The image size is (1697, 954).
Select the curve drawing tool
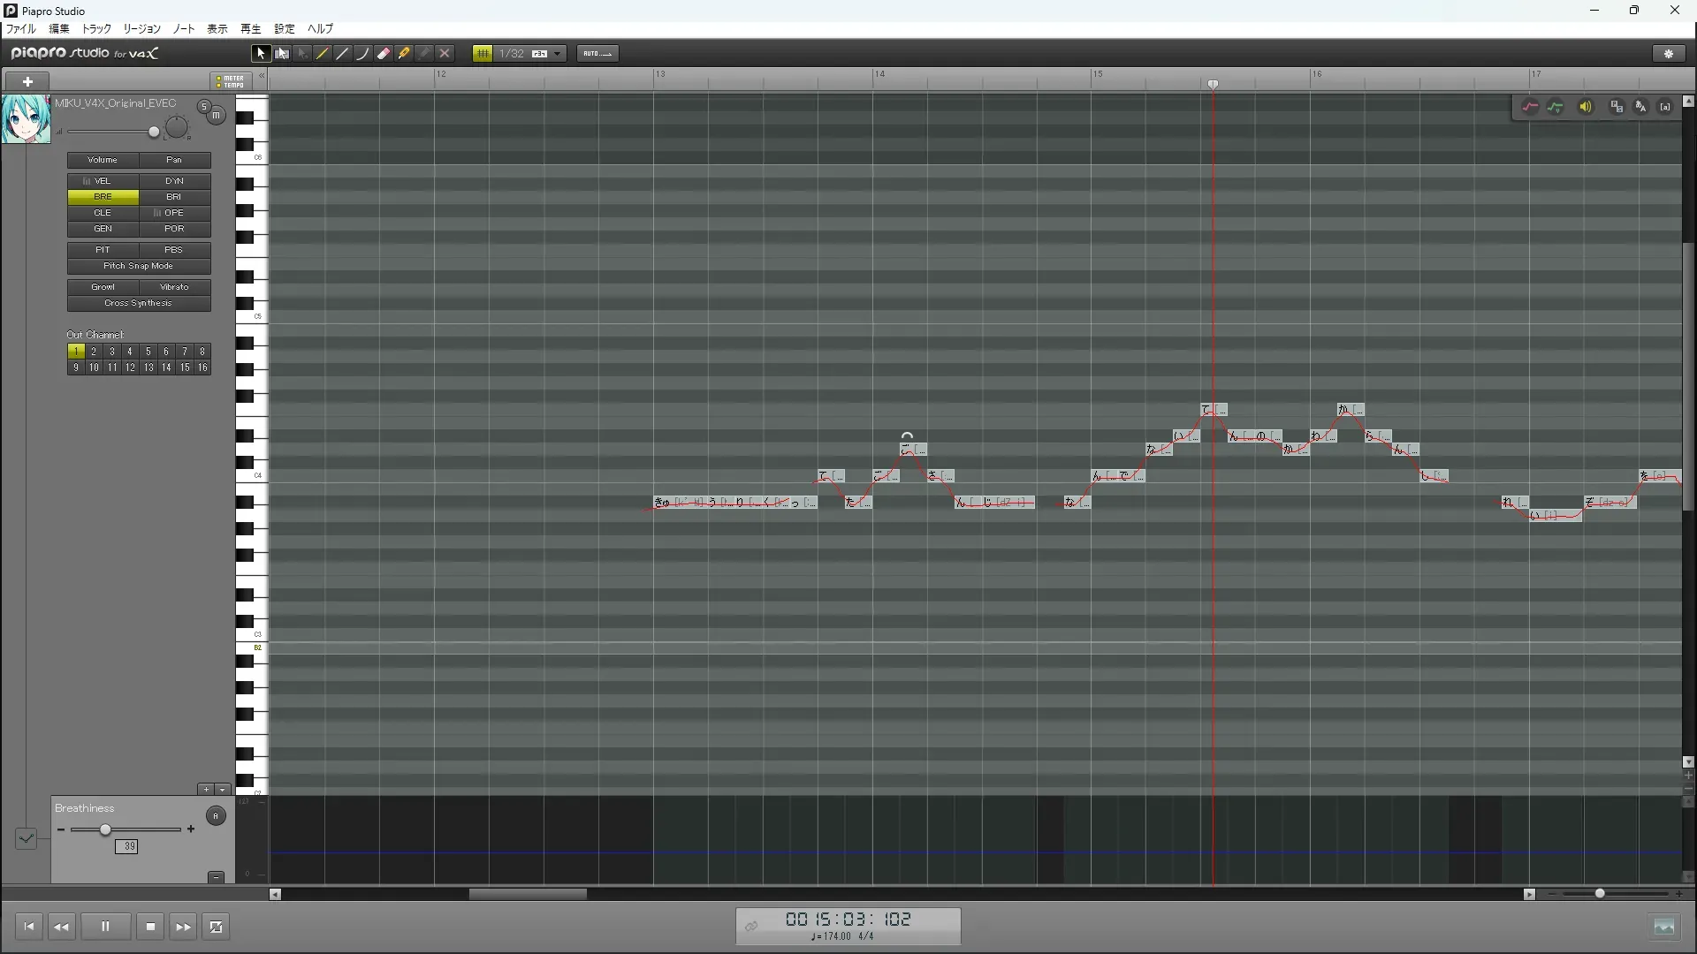coord(363,54)
